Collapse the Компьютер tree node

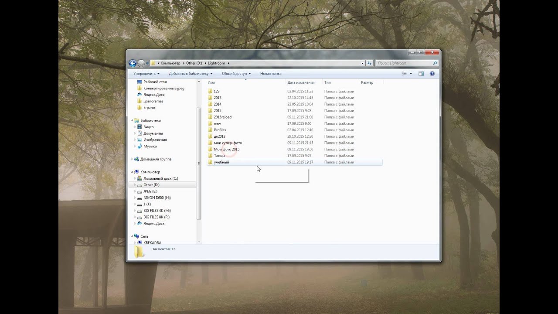point(132,172)
